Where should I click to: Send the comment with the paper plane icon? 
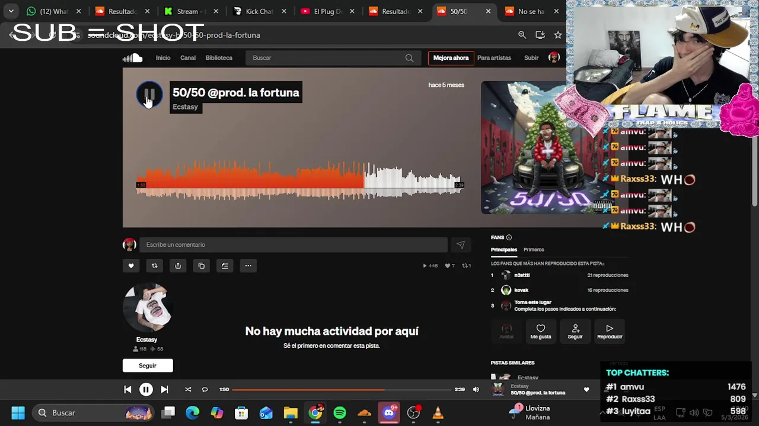point(461,245)
